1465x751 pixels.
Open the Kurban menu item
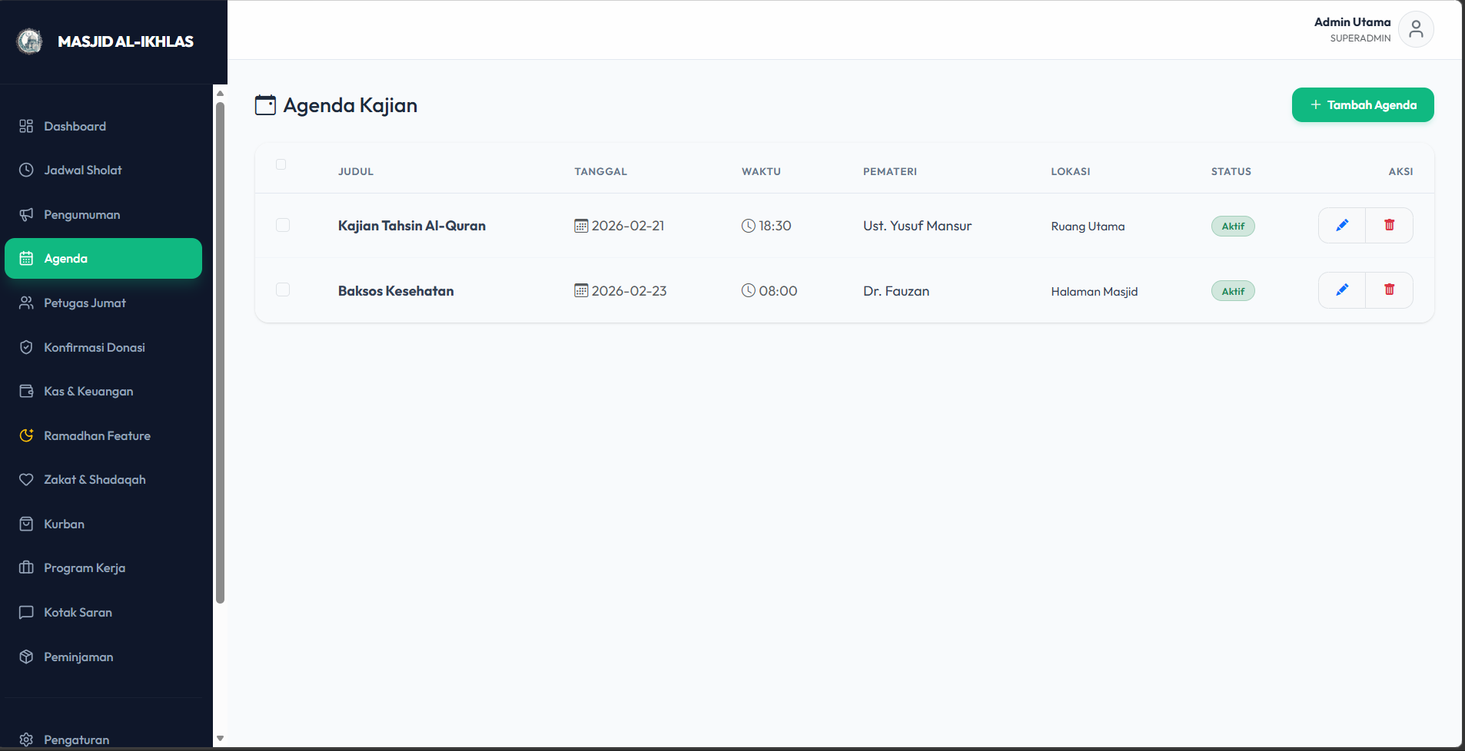click(103, 524)
